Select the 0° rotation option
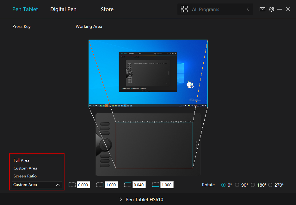The image size is (296, 205). pos(224,185)
